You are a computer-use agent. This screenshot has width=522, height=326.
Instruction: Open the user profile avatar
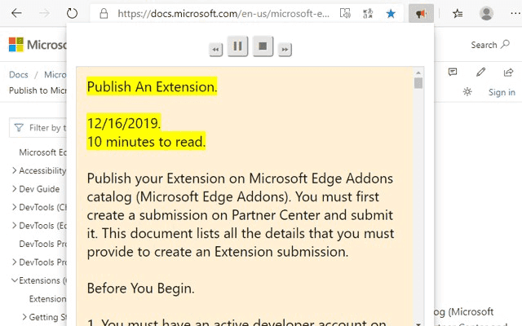486,14
